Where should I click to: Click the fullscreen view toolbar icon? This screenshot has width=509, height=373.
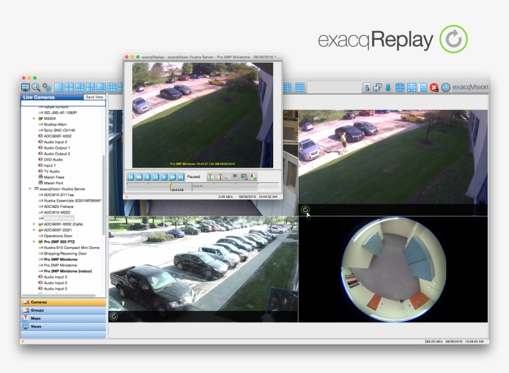click(412, 86)
